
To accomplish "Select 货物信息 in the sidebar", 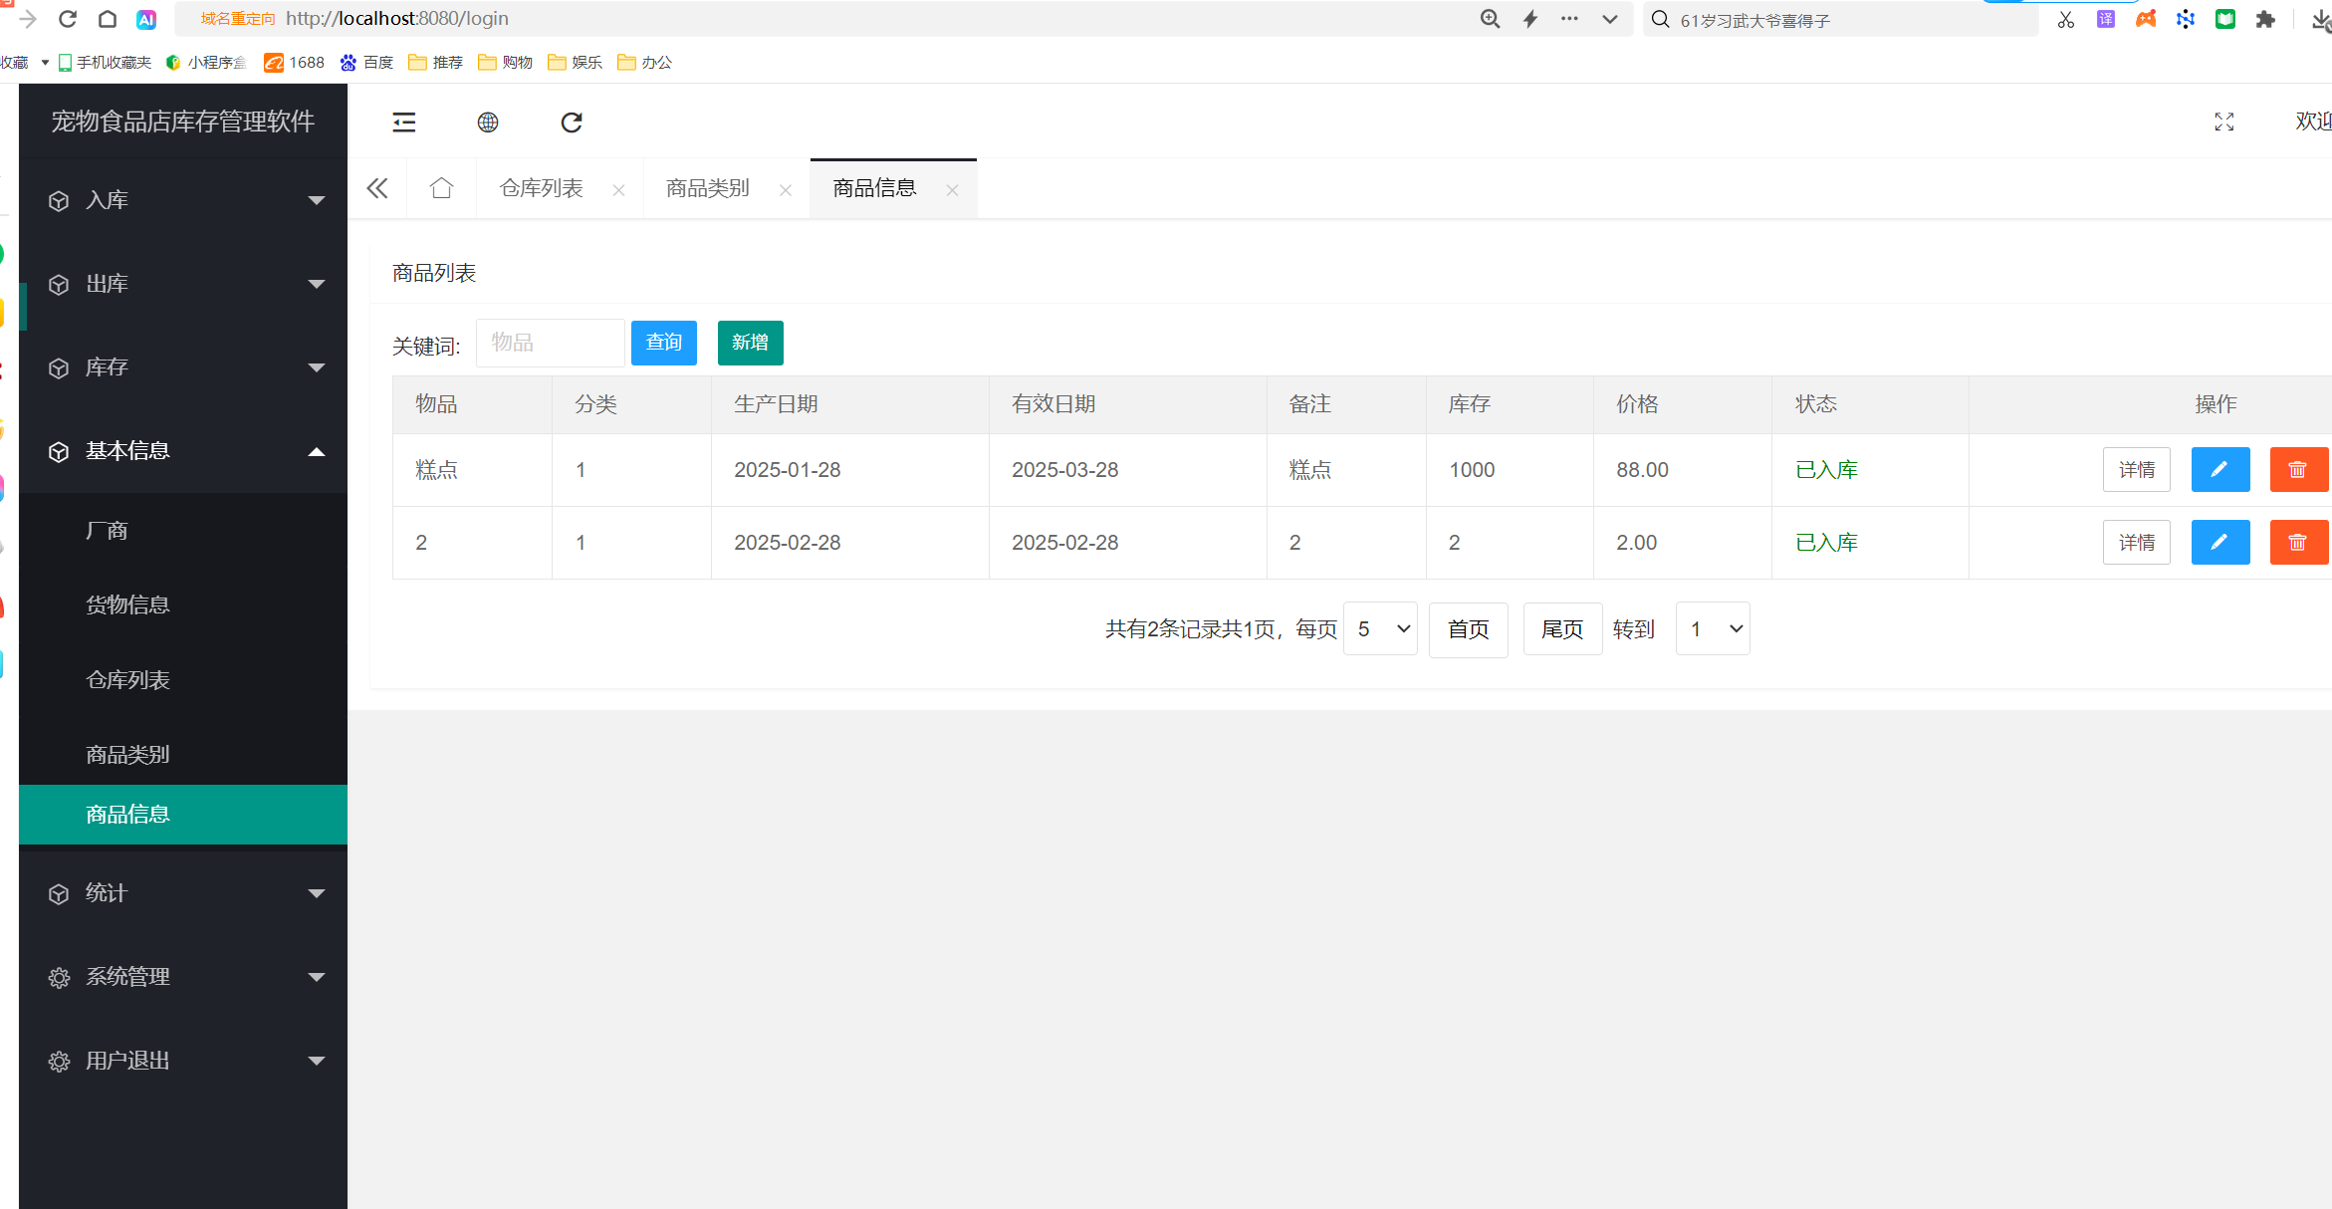I will point(127,605).
